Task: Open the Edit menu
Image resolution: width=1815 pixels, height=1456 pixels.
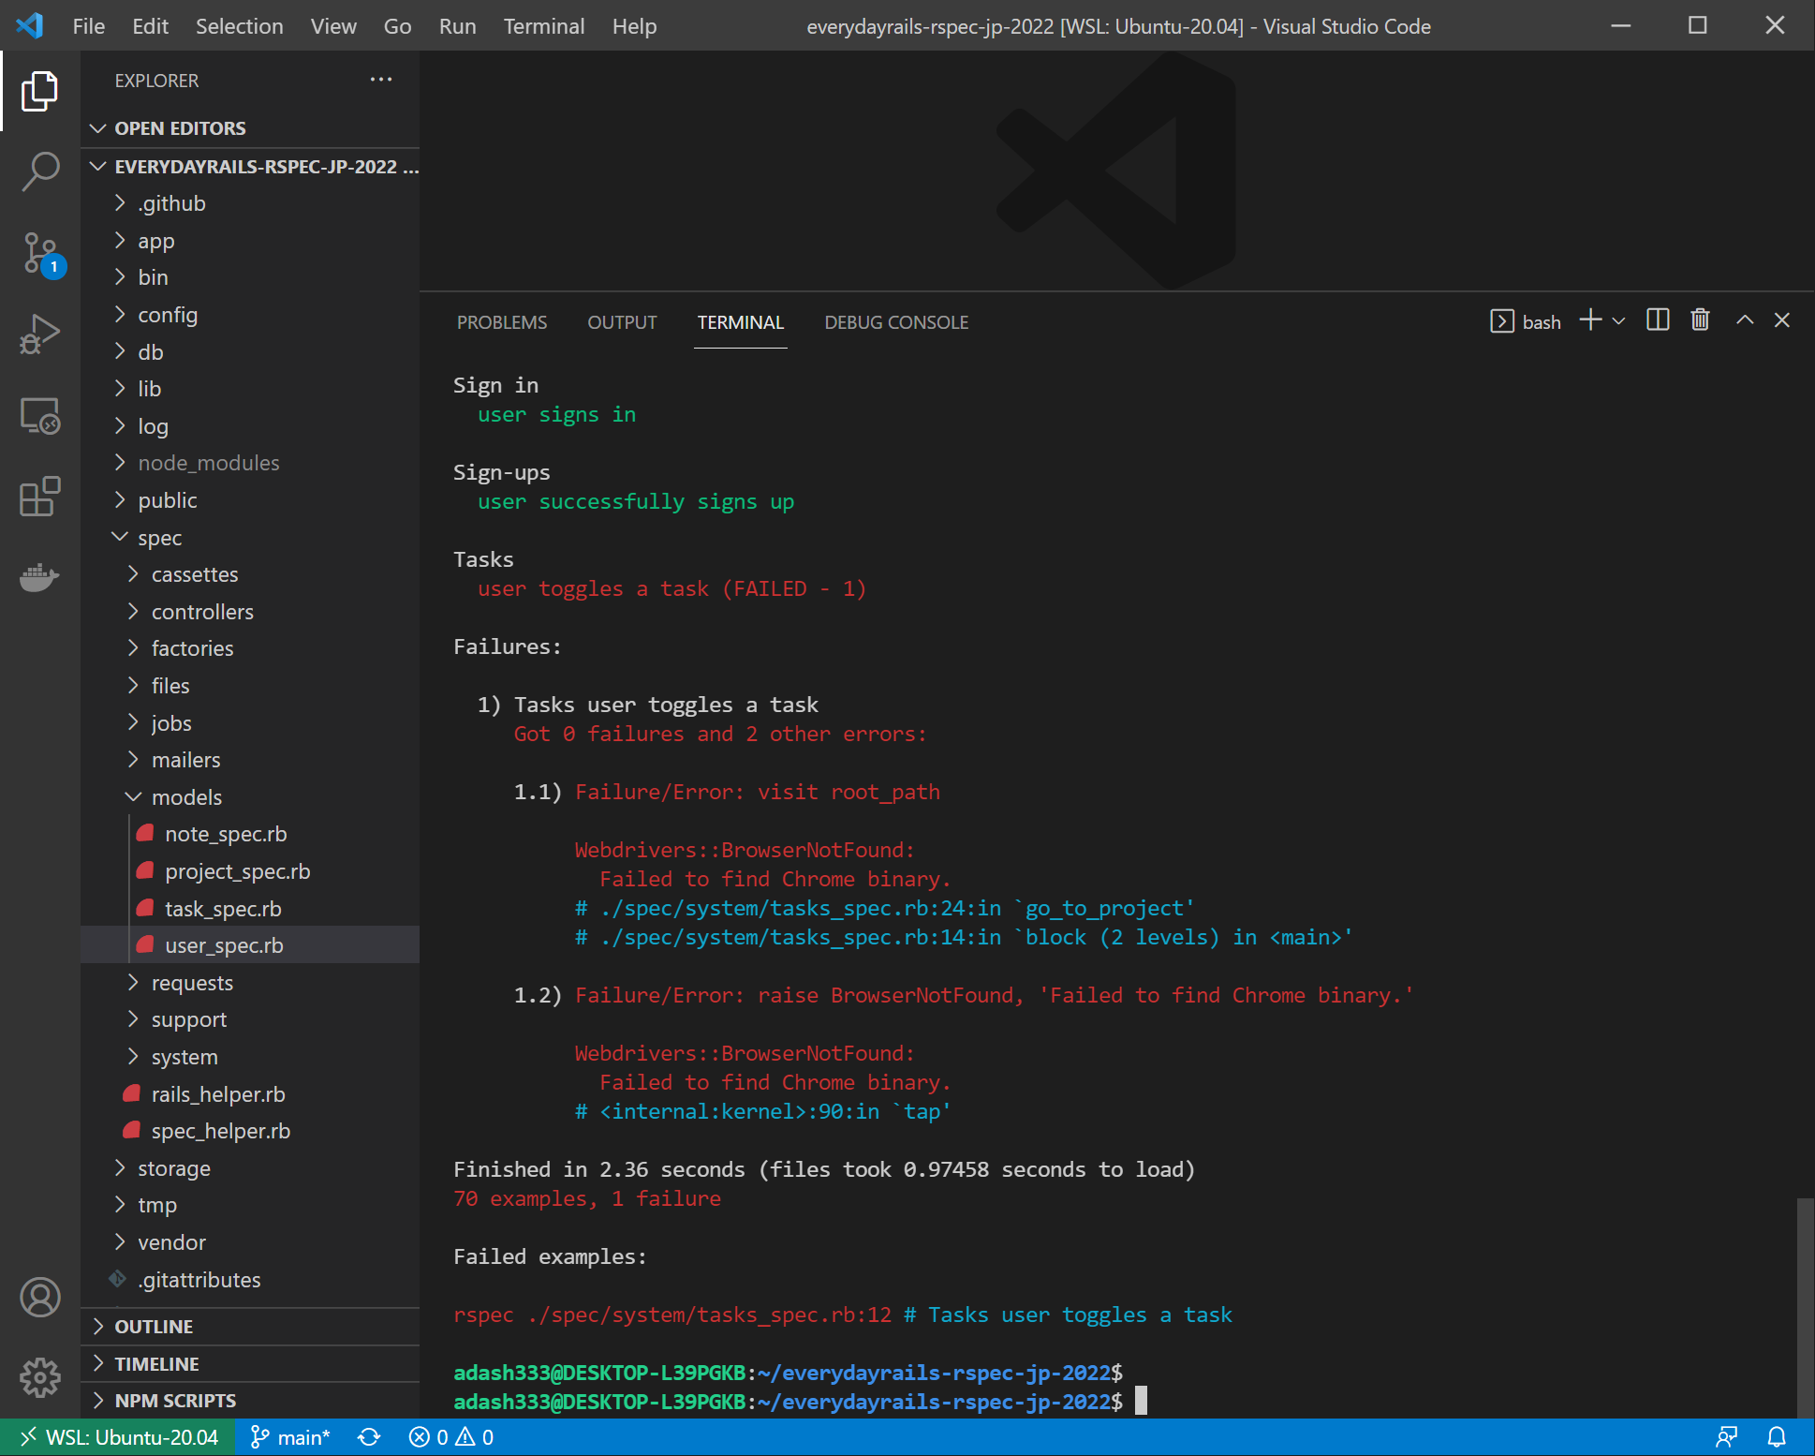Action: 151,26
